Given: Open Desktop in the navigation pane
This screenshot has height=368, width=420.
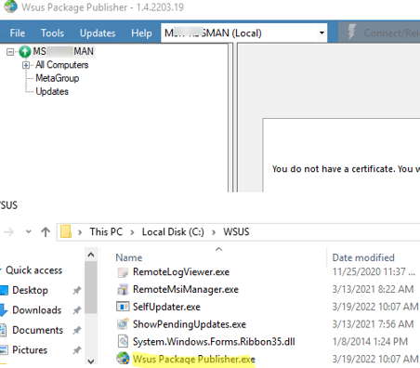Looking at the screenshot, I should pos(30,290).
